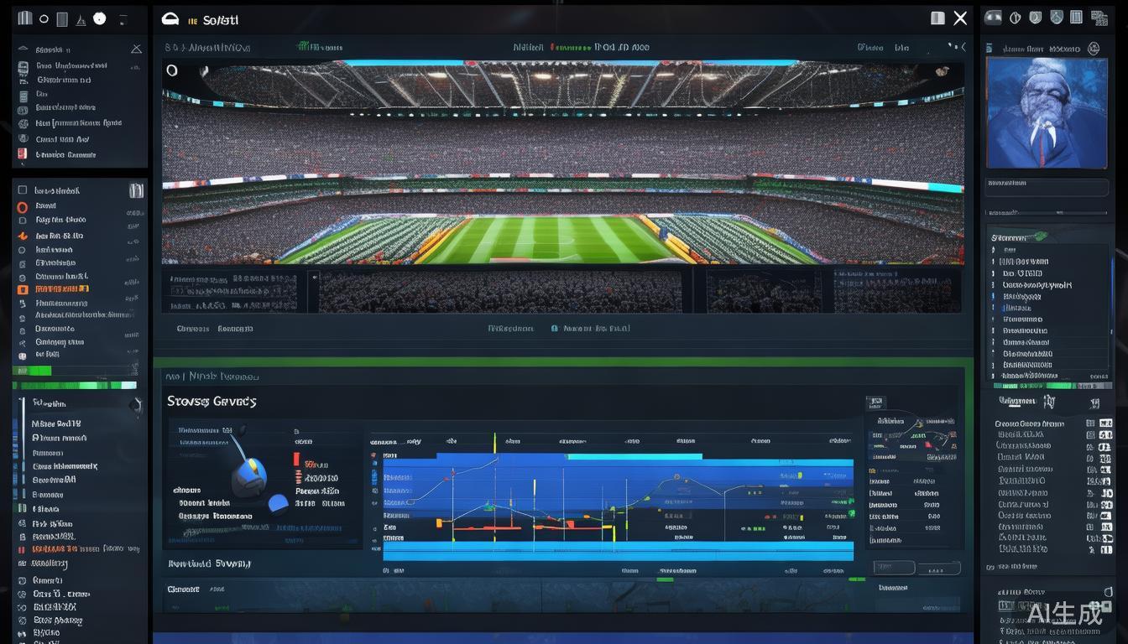1128x644 pixels.
Task: Click the back chevron at video header right
Action: pos(962,48)
